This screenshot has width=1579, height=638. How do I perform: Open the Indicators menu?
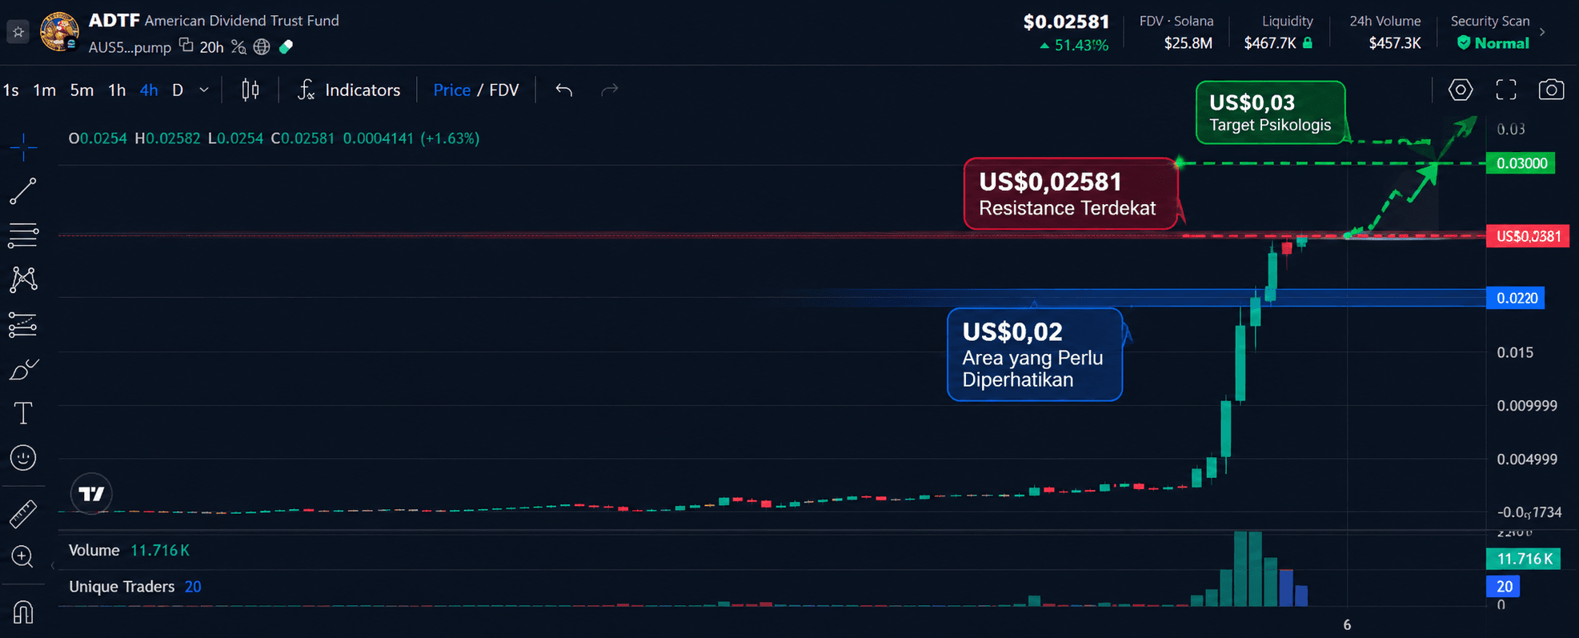349,90
